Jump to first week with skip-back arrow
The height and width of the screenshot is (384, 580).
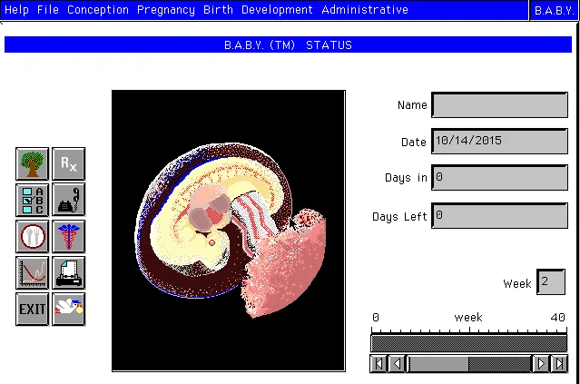(x=378, y=364)
